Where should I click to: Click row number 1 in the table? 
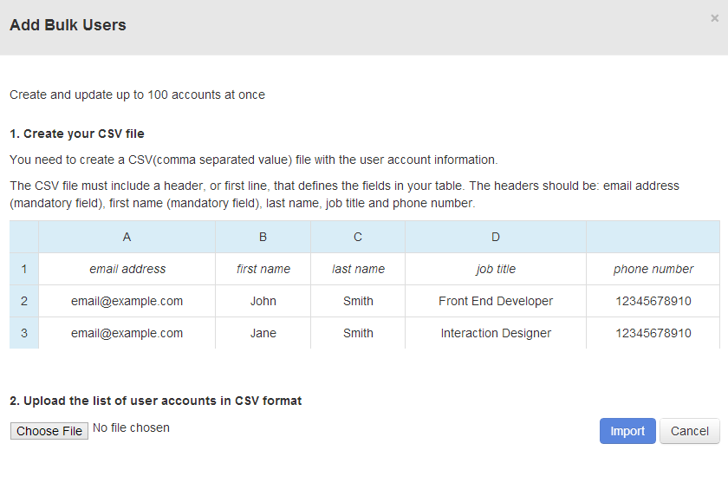point(24,269)
